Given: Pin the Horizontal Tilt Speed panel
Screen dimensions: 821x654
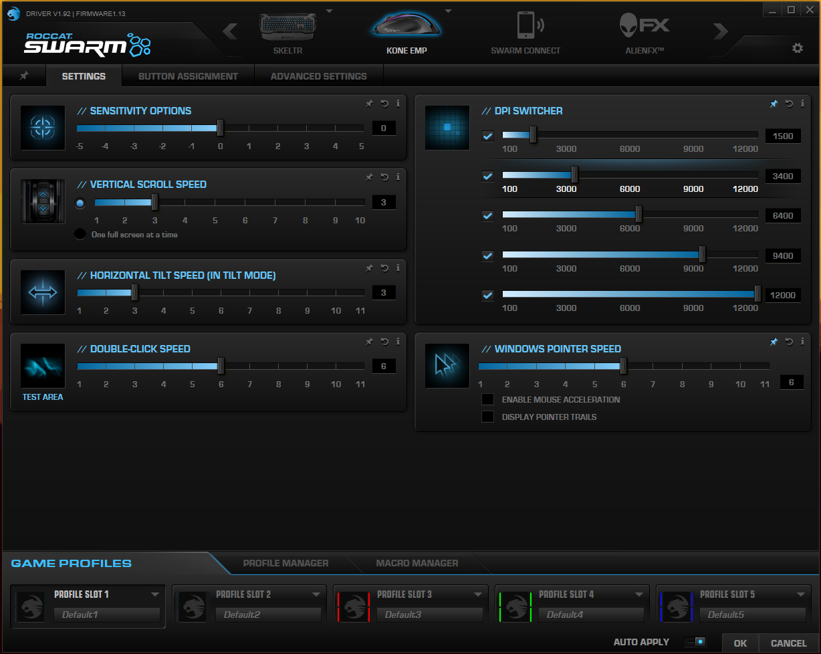Looking at the screenshot, I should click(x=369, y=268).
